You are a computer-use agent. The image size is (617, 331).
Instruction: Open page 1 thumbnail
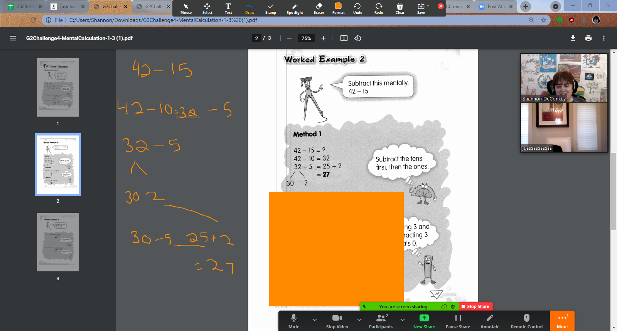click(x=58, y=87)
